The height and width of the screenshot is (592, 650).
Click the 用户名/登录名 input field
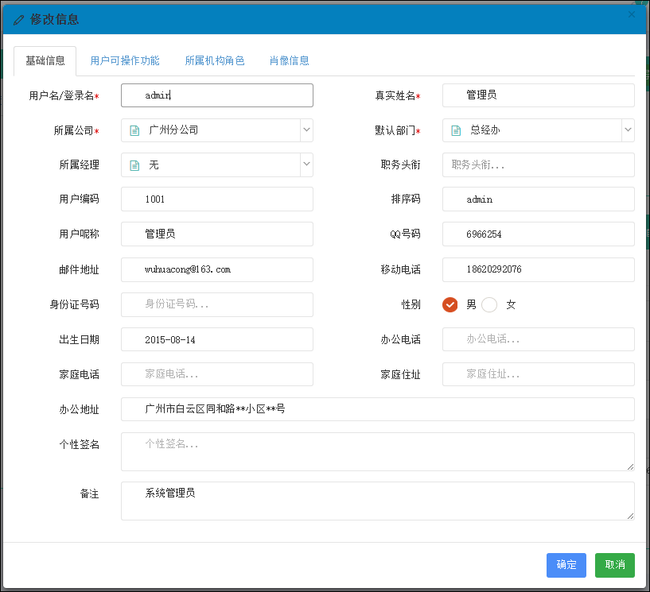coord(217,95)
